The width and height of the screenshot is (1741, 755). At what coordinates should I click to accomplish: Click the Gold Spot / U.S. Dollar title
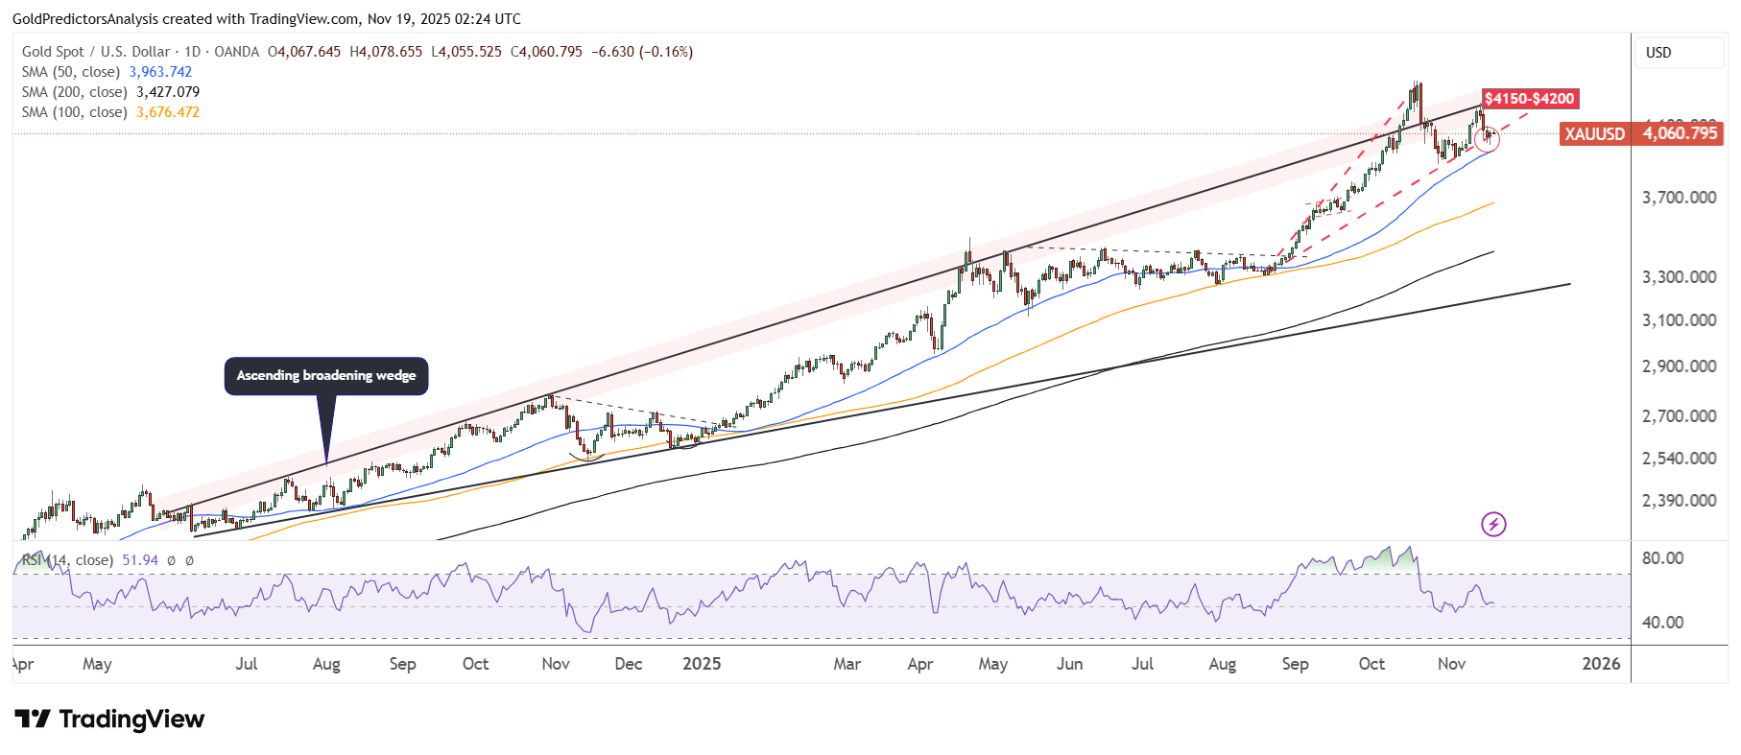click(x=96, y=52)
